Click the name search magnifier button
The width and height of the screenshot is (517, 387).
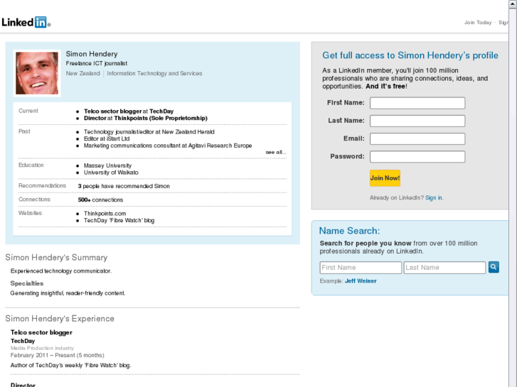coord(494,267)
